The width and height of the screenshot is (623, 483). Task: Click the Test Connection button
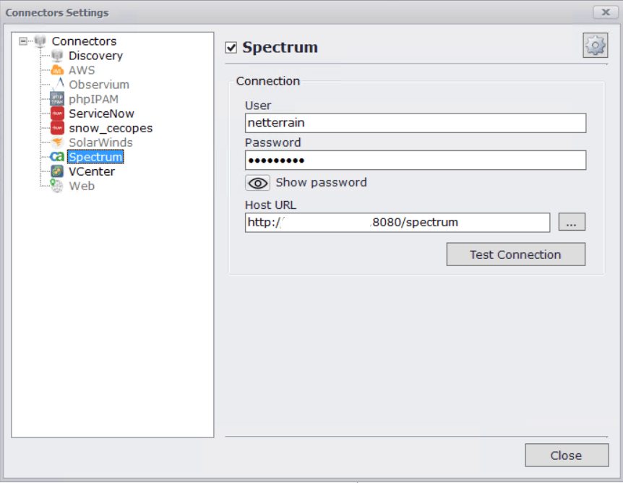click(516, 255)
